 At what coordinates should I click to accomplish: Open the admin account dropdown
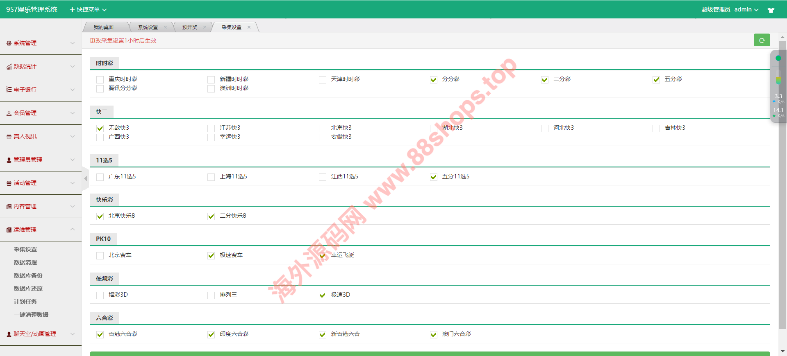[746, 9]
